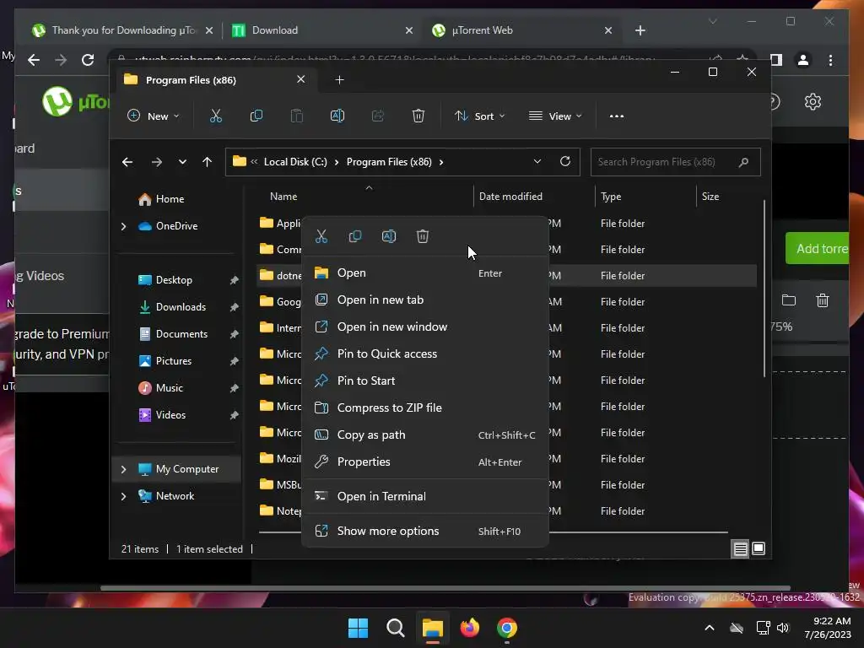Click Chrome icon in the taskbar

point(507,628)
